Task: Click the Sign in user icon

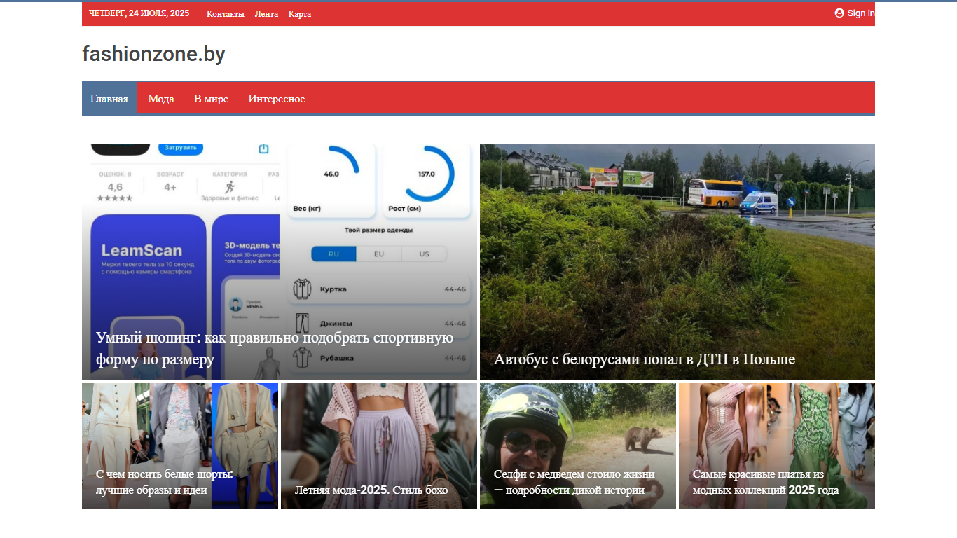Action: pos(839,13)
